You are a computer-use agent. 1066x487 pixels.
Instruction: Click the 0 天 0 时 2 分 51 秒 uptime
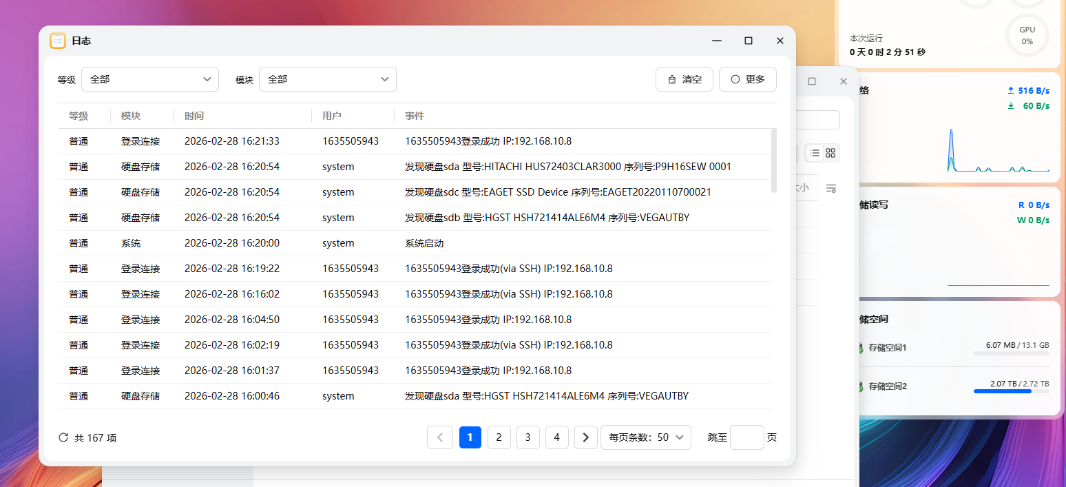(887, 52)
